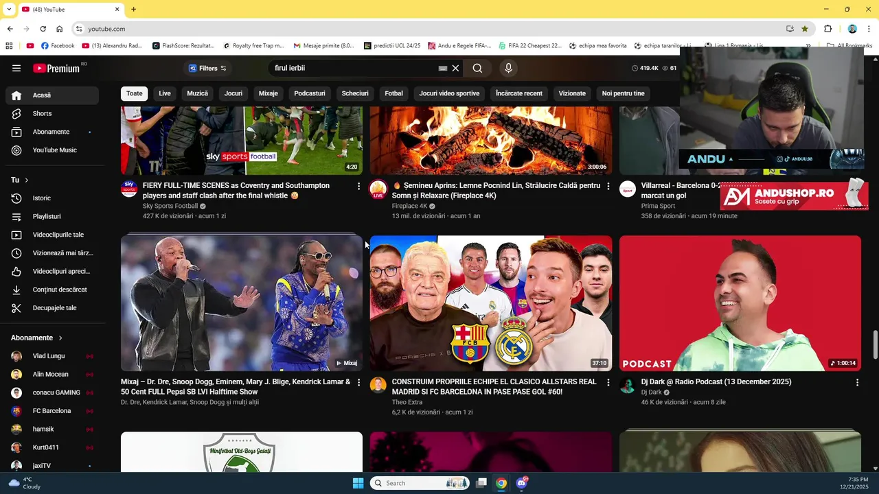Image resolution: width=879 pixels, height=494 pixels.
Task: Open FC Barcelona channel subscription
Action: 52,411
